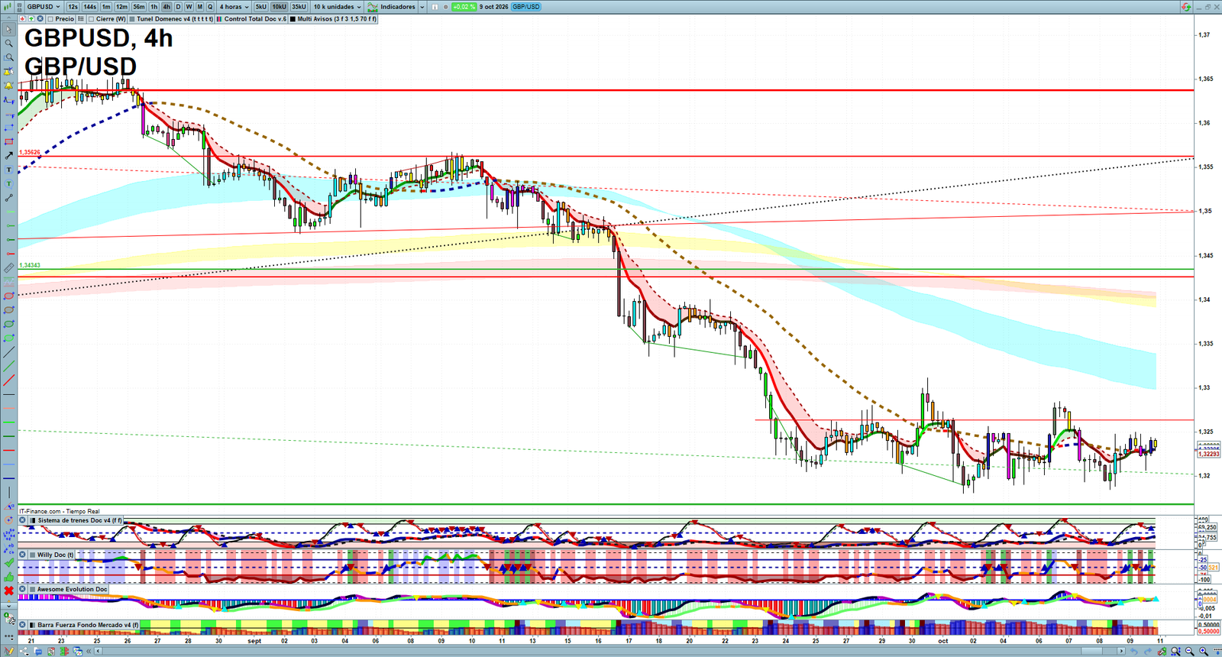The image size is (1222, 657).
Task: Close the Awesome Evolution Doc panel
Action: pyautogui.click(x=22, y=589)
